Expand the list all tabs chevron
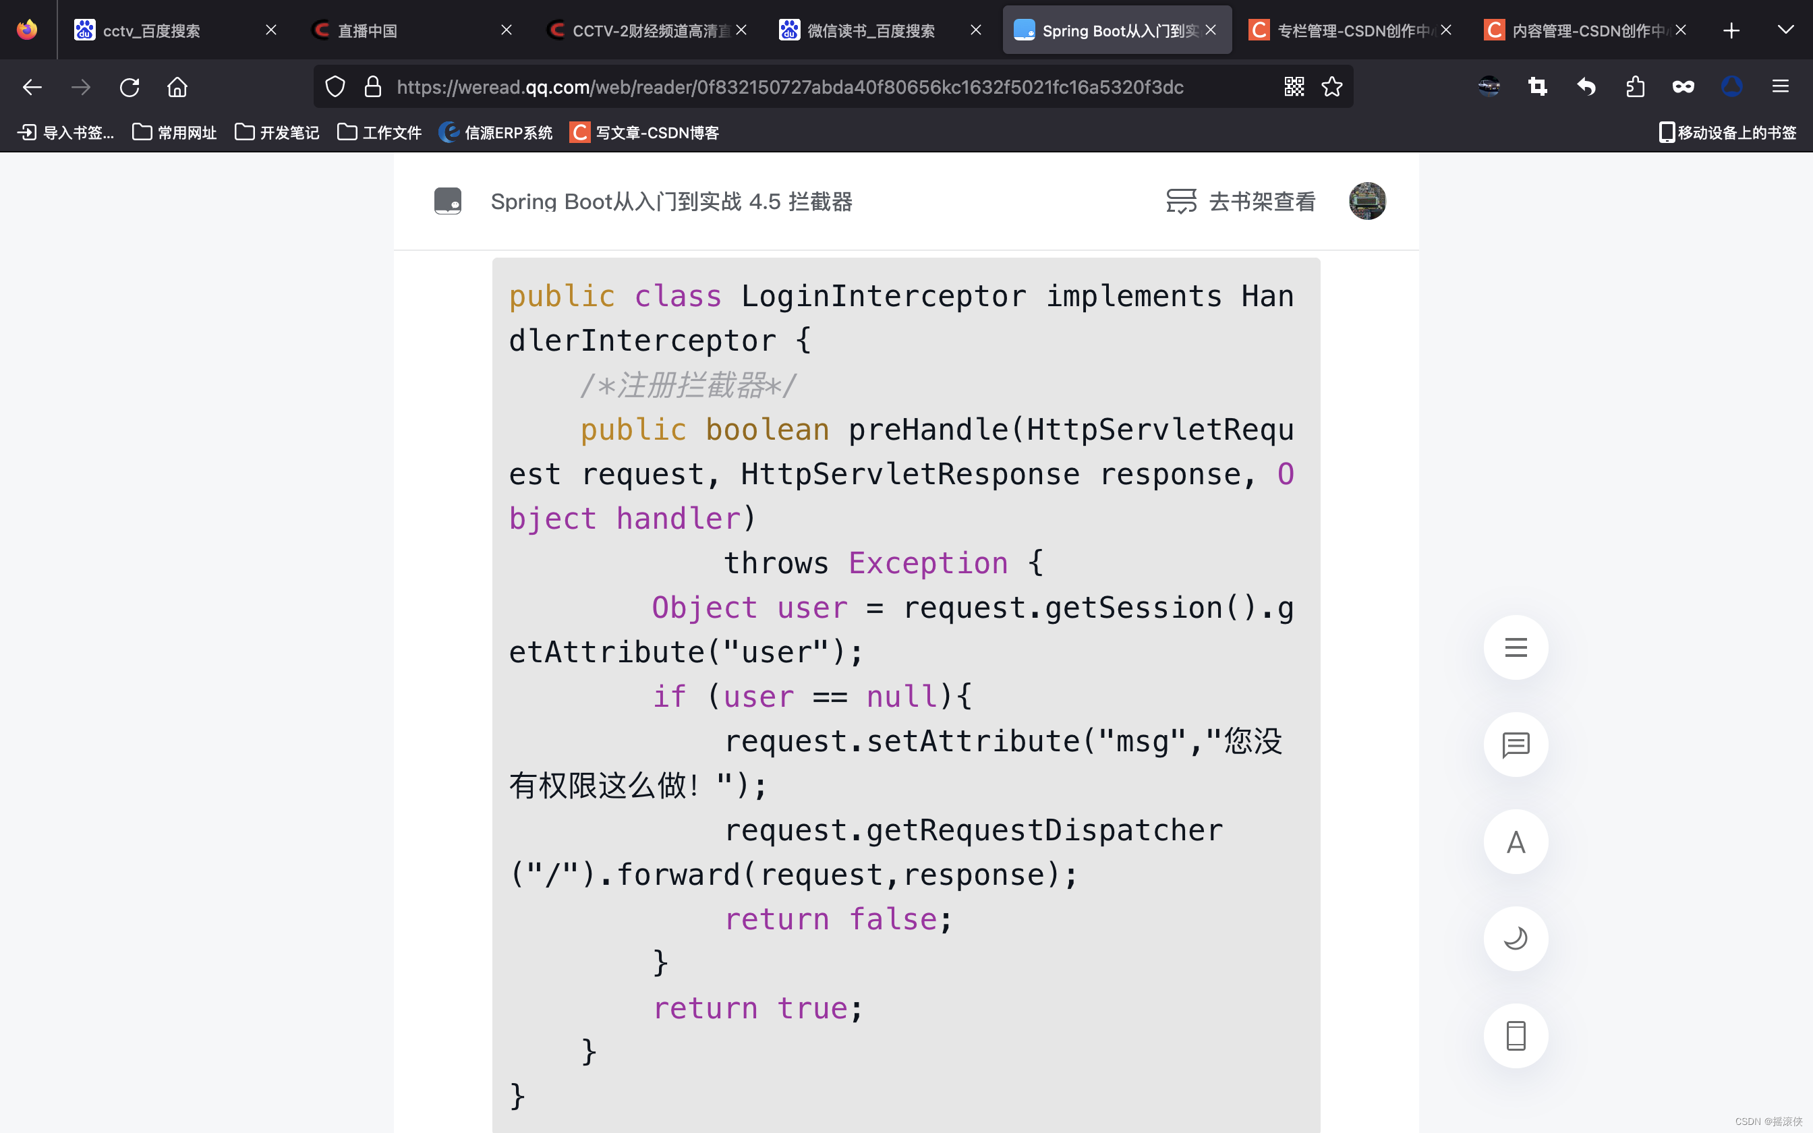The width and height of the screenshot is (1813, 1133). tap(1785, 30)
